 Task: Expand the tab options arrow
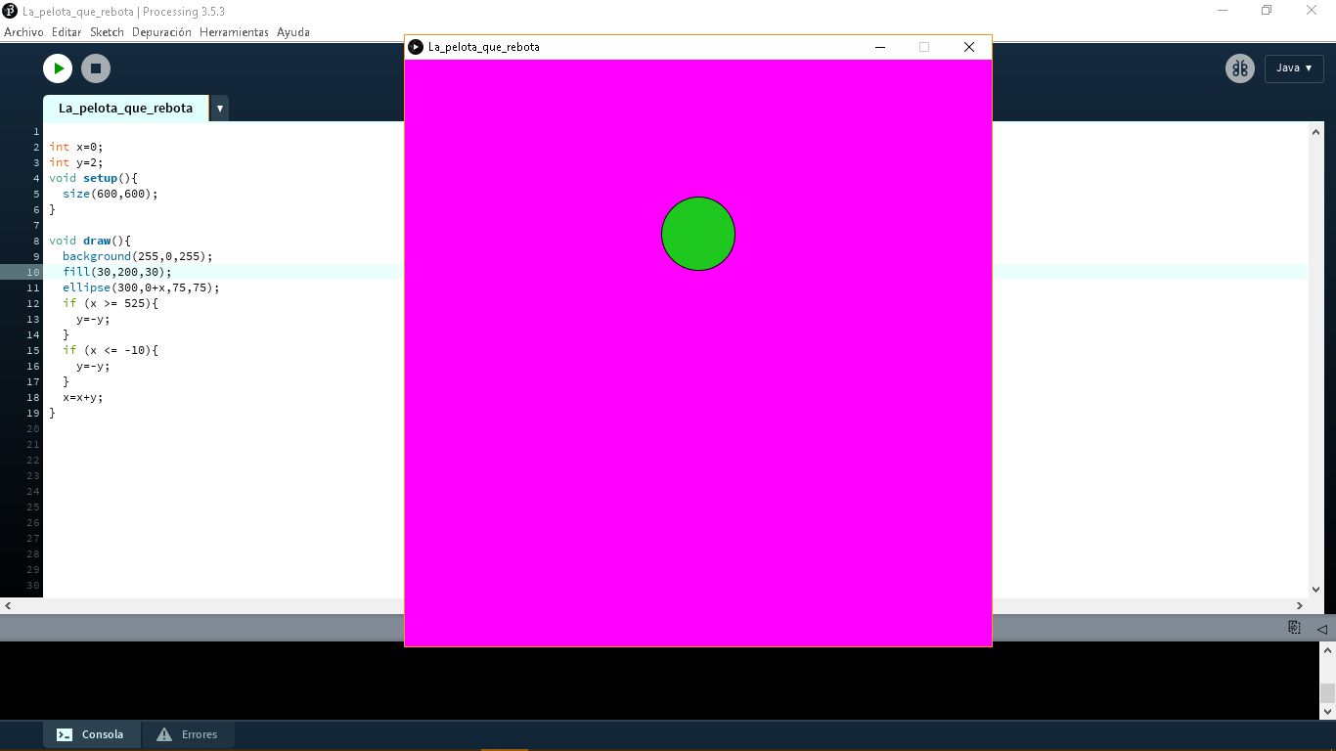220,109
